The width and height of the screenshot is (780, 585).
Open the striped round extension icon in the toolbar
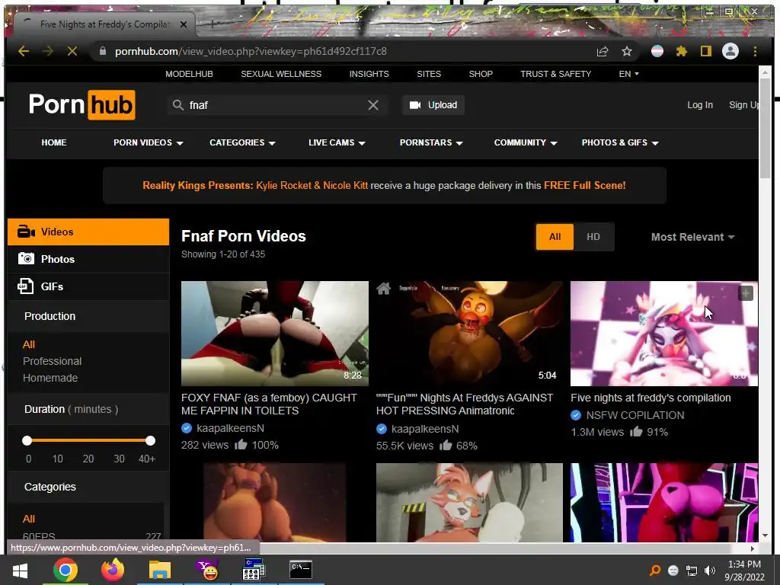pos(657,51)
